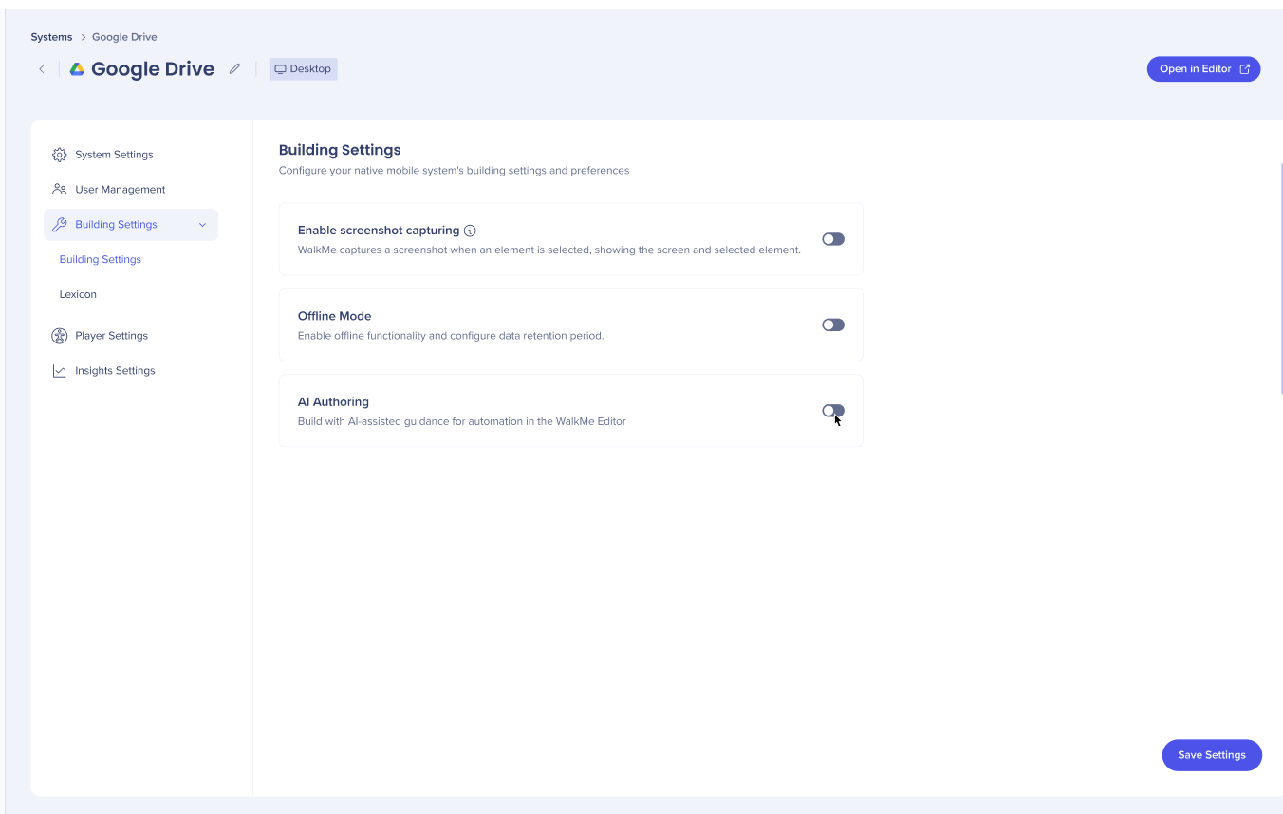This screenshot has width=1283, height=814.
Task: Click the User Management people icon
Action: 60,190
